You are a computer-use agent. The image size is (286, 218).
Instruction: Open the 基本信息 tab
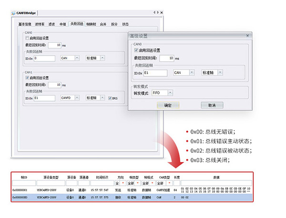[x=25, y=24]
